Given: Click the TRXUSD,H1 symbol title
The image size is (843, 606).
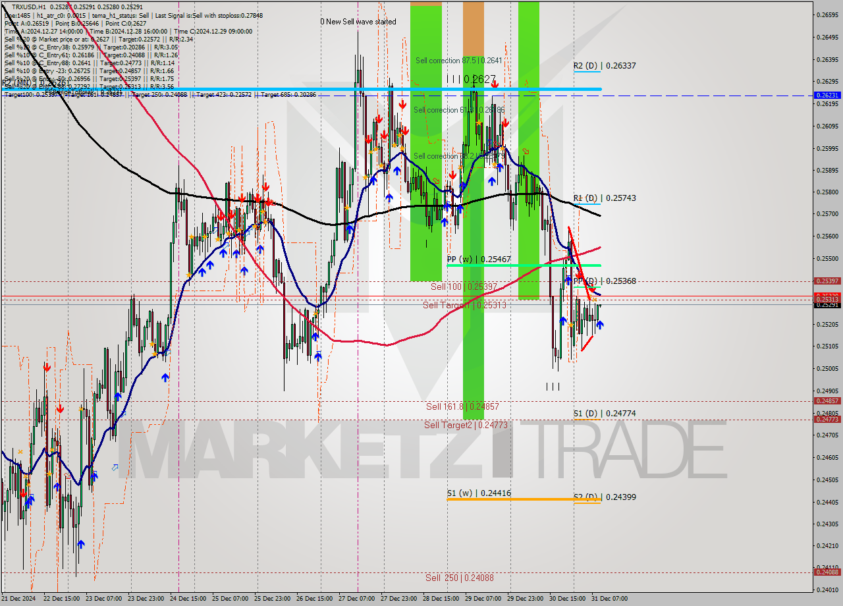Looking at the screenshot, I should [29, 7].
